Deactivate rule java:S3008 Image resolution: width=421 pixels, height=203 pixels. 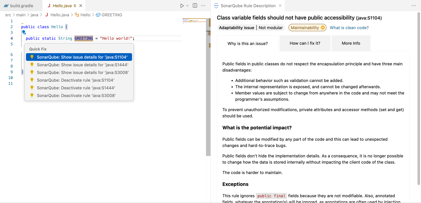click(x=79, y=95)
